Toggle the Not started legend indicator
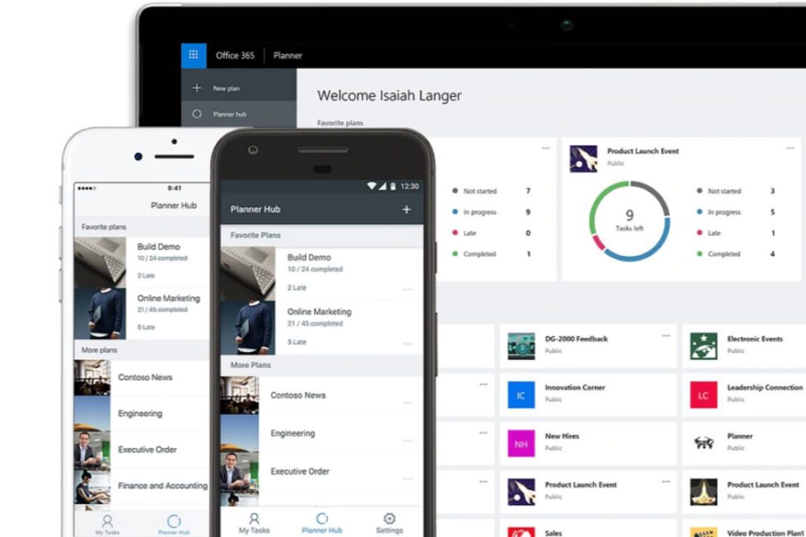Screen dimensions: 806x537 pyautogui.click(x=455, y=190)
